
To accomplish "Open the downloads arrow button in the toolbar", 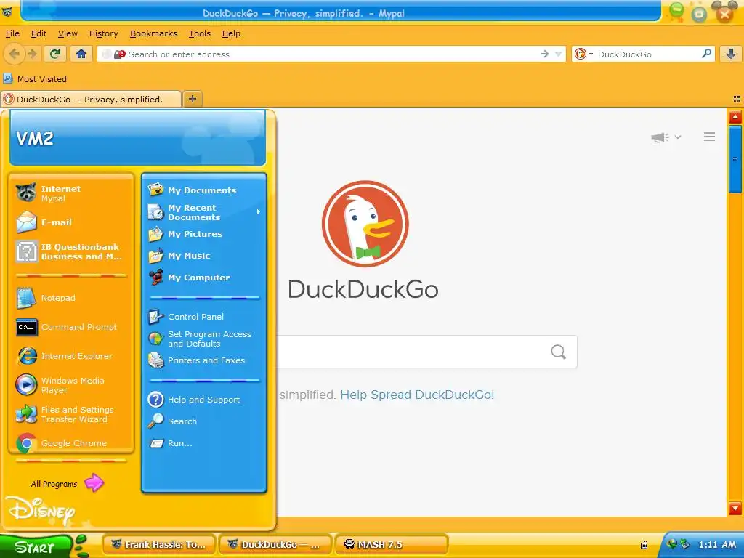I will pos(731,54).
